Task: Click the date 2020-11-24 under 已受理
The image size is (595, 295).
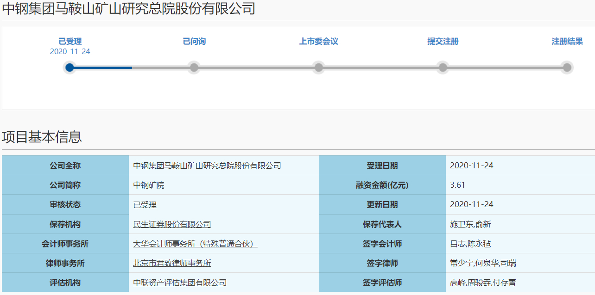Action: coord(70,52)
